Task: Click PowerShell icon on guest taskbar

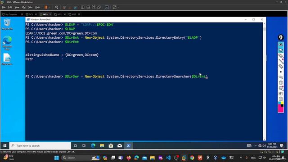Action: [128, 146]
